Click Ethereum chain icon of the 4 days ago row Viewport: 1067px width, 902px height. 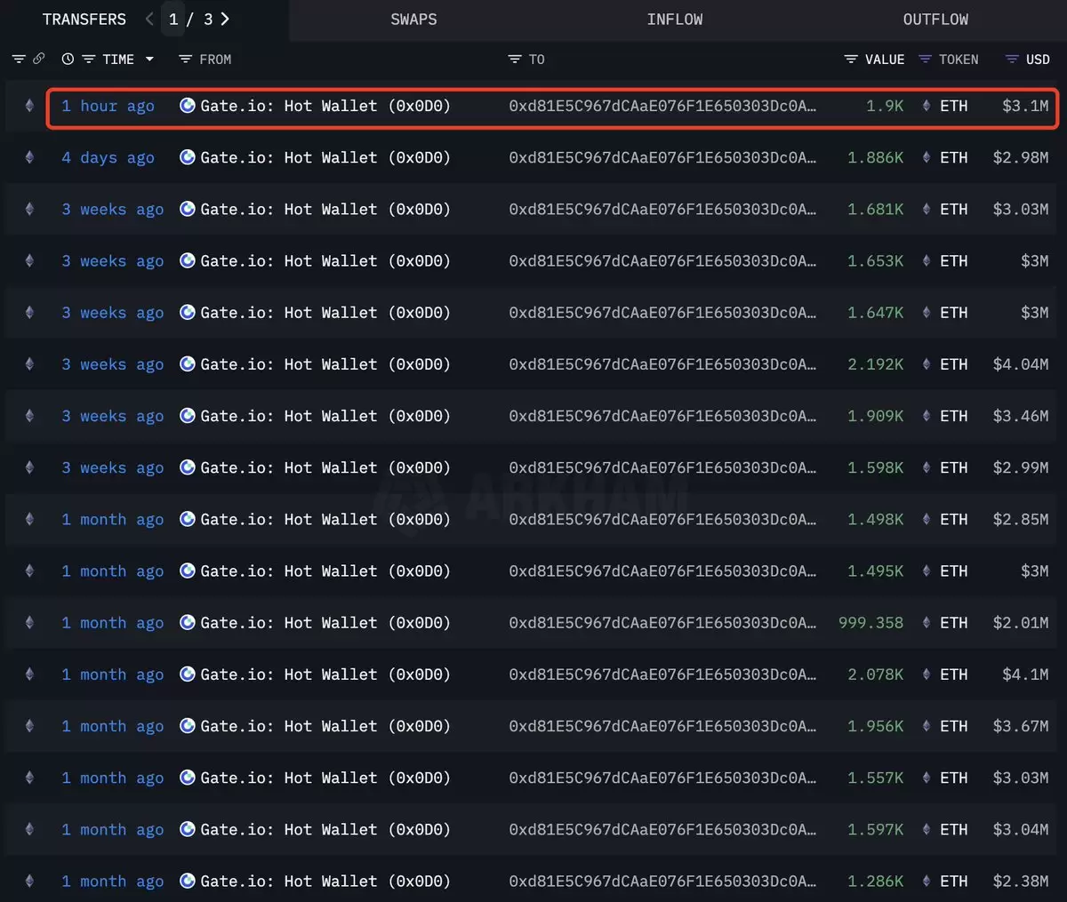[x=29, y=157]
